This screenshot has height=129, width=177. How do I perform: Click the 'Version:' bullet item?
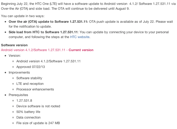[15, 56]
